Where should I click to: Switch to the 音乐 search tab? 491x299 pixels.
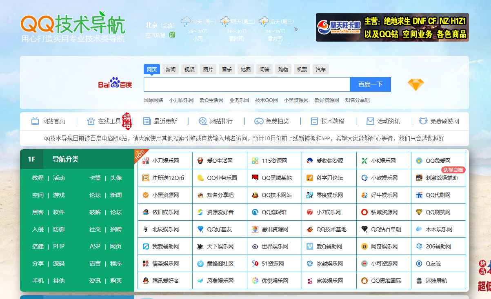coord(227,69)
